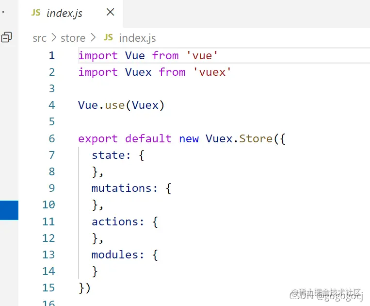Click the 'vue' string on line 1
This screenshot has height=306, width=370.
pos(202,56)
